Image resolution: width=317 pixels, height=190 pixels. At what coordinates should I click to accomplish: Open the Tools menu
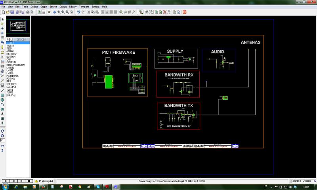(x=25, y=7)
